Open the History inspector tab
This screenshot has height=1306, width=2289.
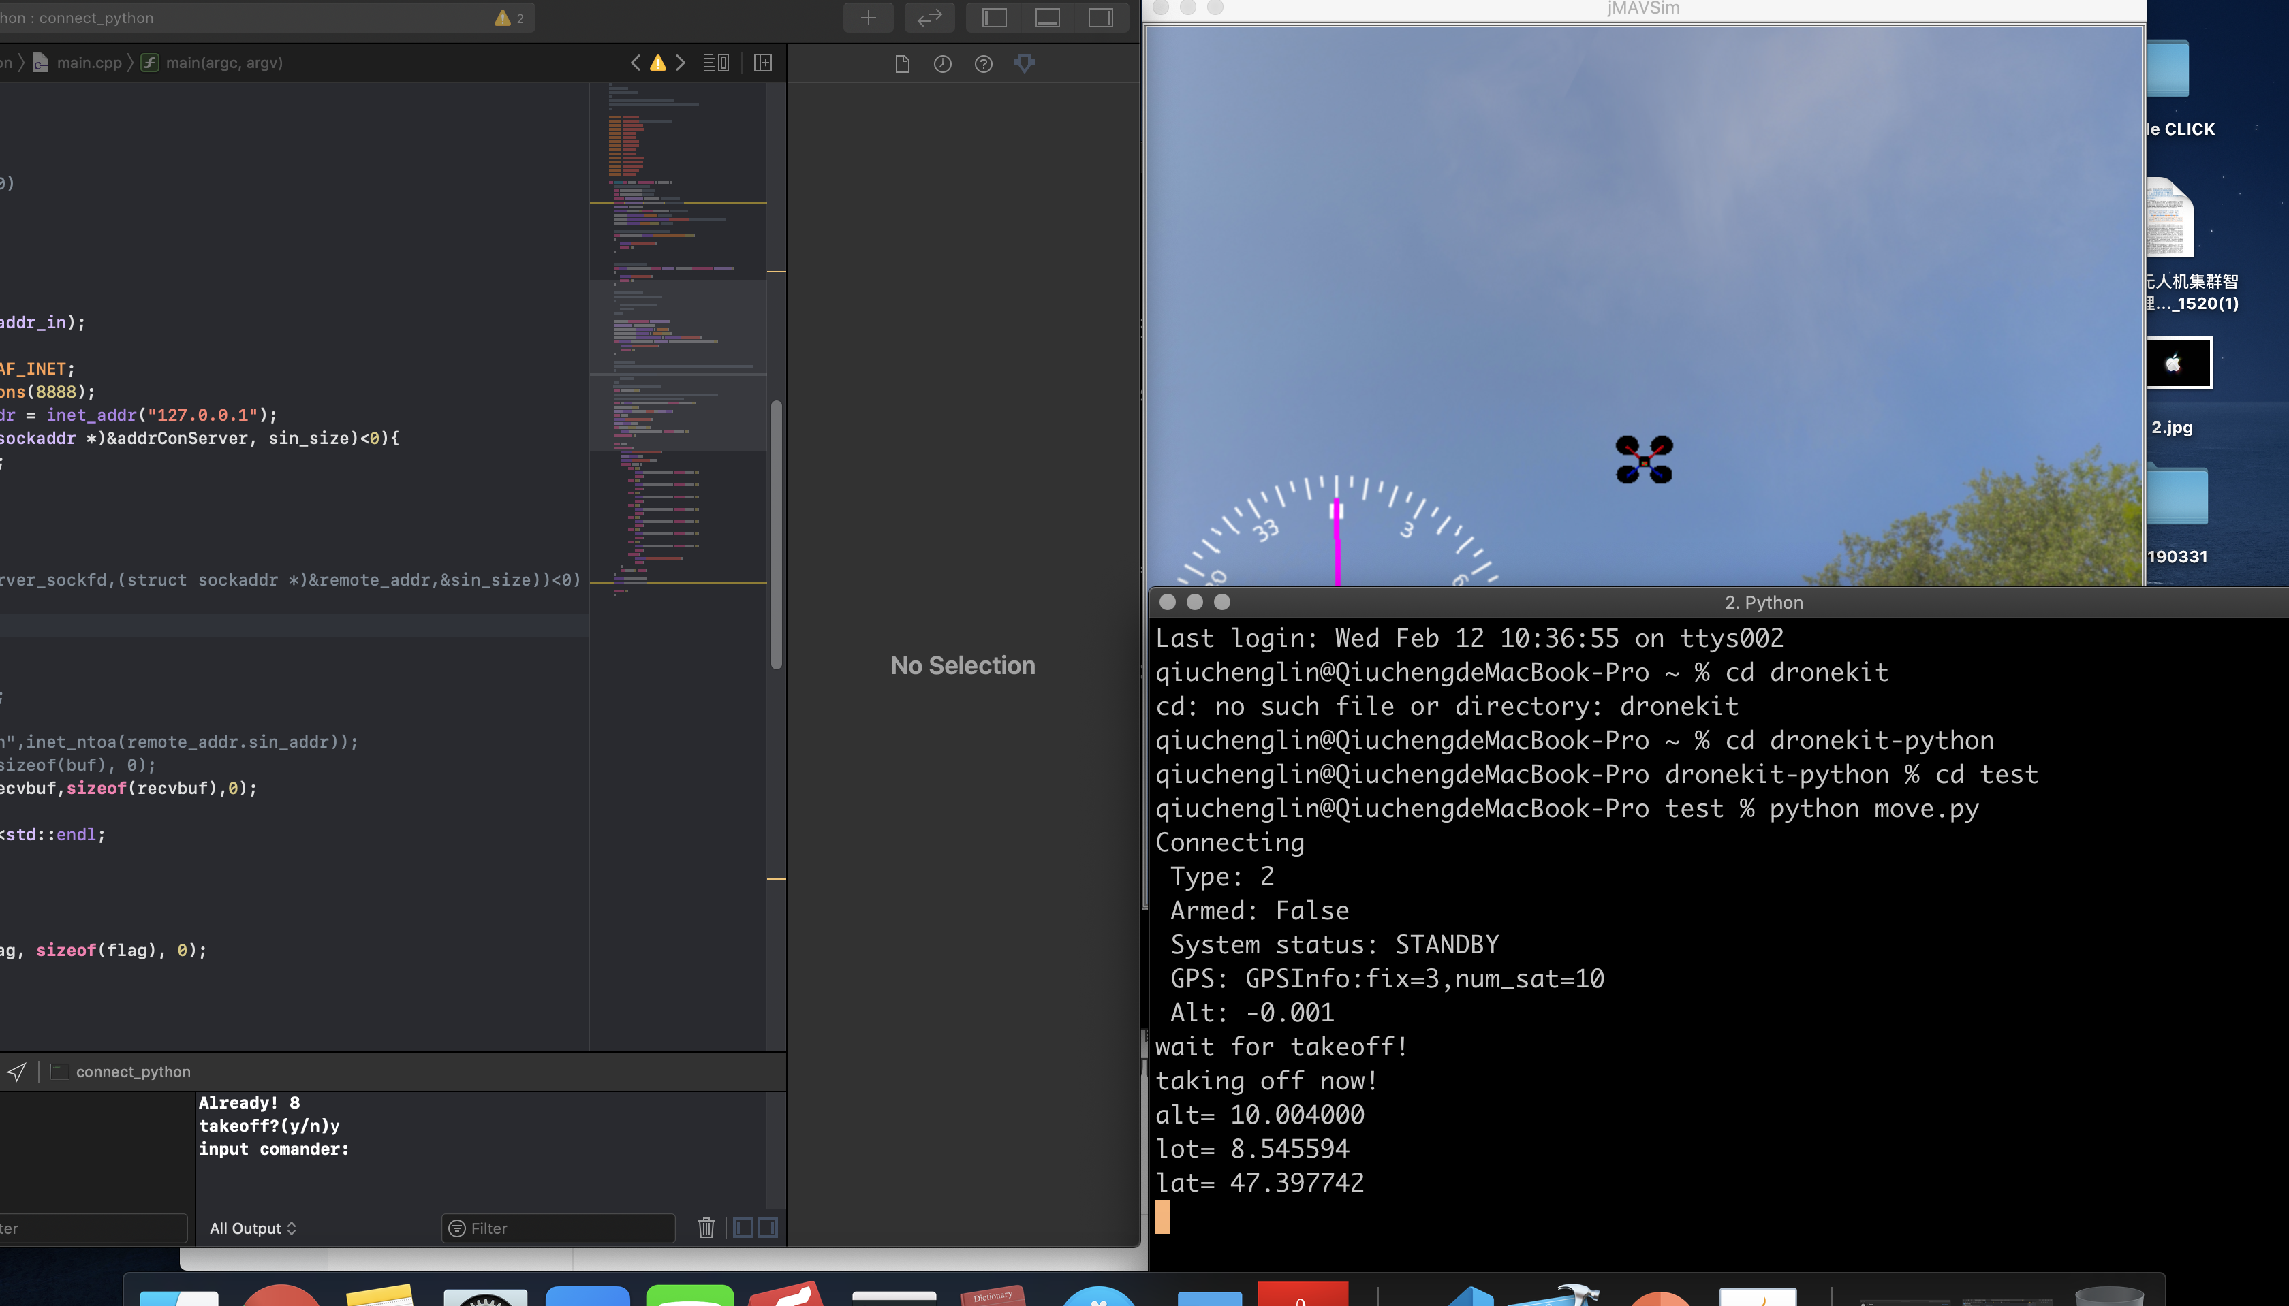(942, 64)
